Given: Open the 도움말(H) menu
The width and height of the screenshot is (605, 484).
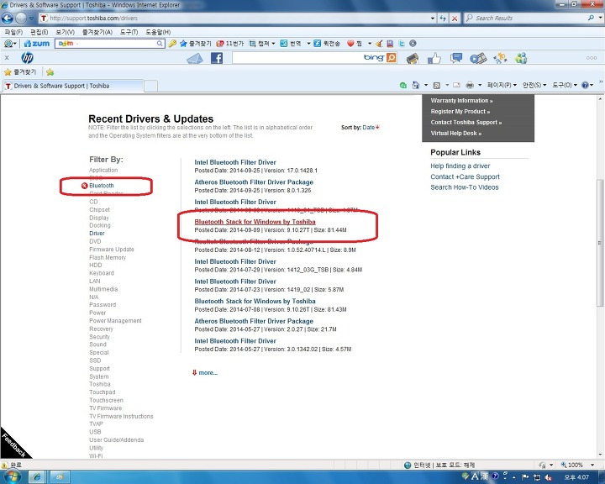Looking at the screenshot, I should 158,32.
